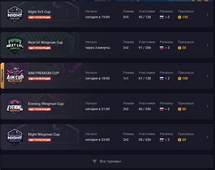Expand Evening Wingman Cup row arrow

coord(208,107)
